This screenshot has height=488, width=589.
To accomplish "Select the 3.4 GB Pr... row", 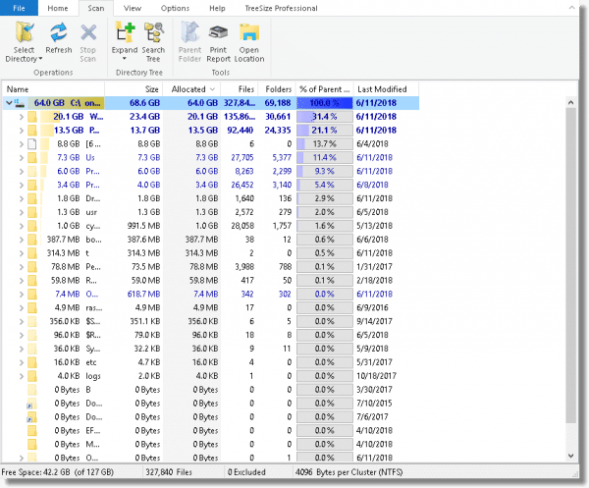I will pyautogui.click(x=211, y=185).
